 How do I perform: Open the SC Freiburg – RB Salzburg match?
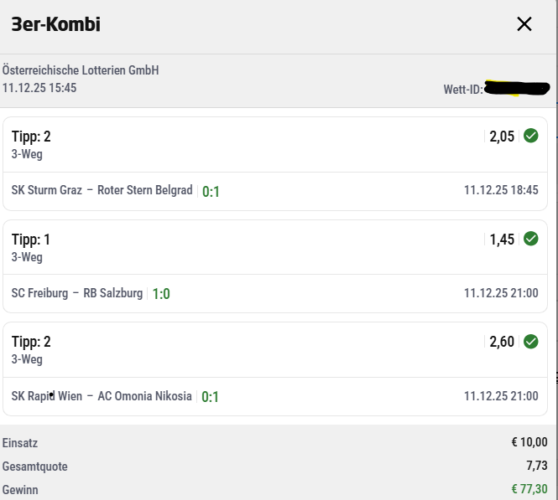[x=77, y=293]
